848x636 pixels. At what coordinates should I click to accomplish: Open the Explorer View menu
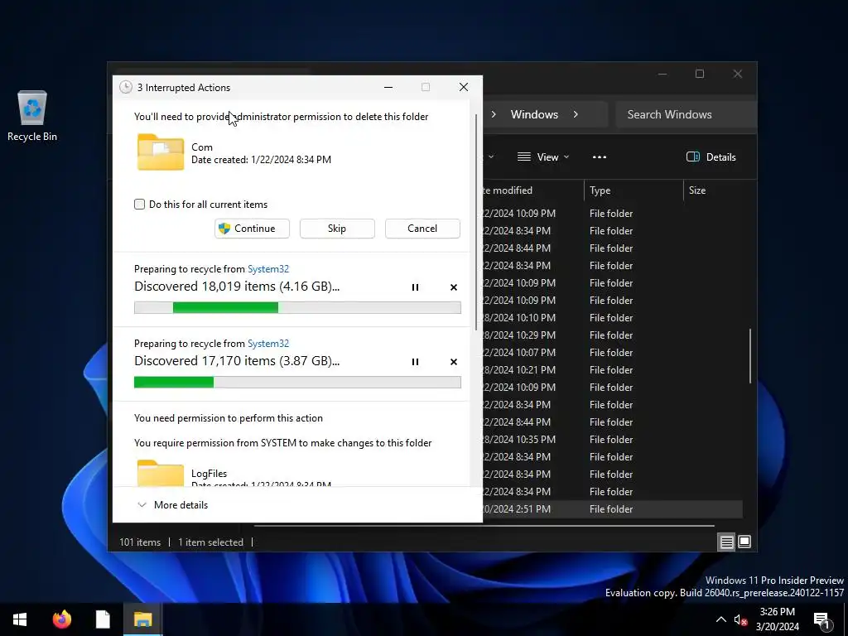click(x=543, y=157)
